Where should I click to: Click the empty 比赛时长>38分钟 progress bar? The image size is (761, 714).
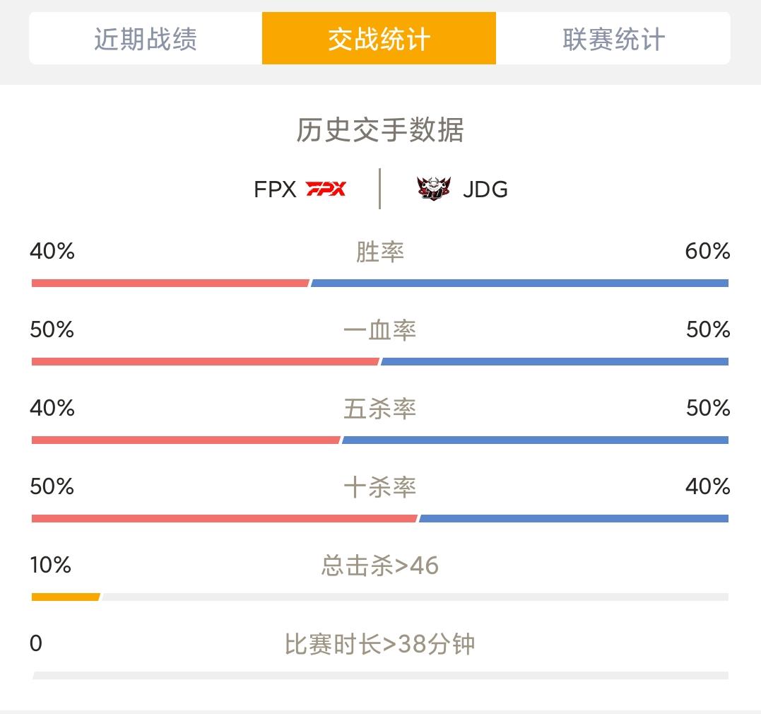(380, 676)
